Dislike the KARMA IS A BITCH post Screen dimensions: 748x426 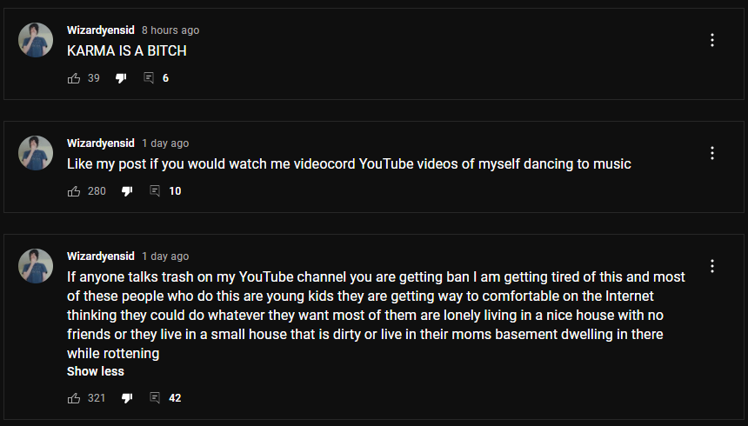point(121,78)
